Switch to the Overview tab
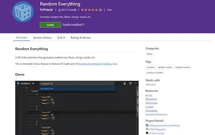Screen dimensions: 215x135 21,38
